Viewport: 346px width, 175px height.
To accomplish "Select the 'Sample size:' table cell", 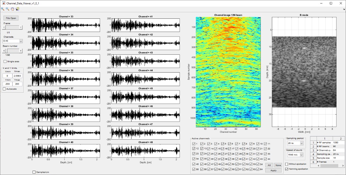I will click(x=324, y=158).
